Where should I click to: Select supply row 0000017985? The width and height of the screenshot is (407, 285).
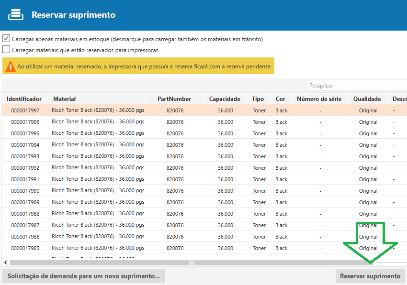[25, 248]
